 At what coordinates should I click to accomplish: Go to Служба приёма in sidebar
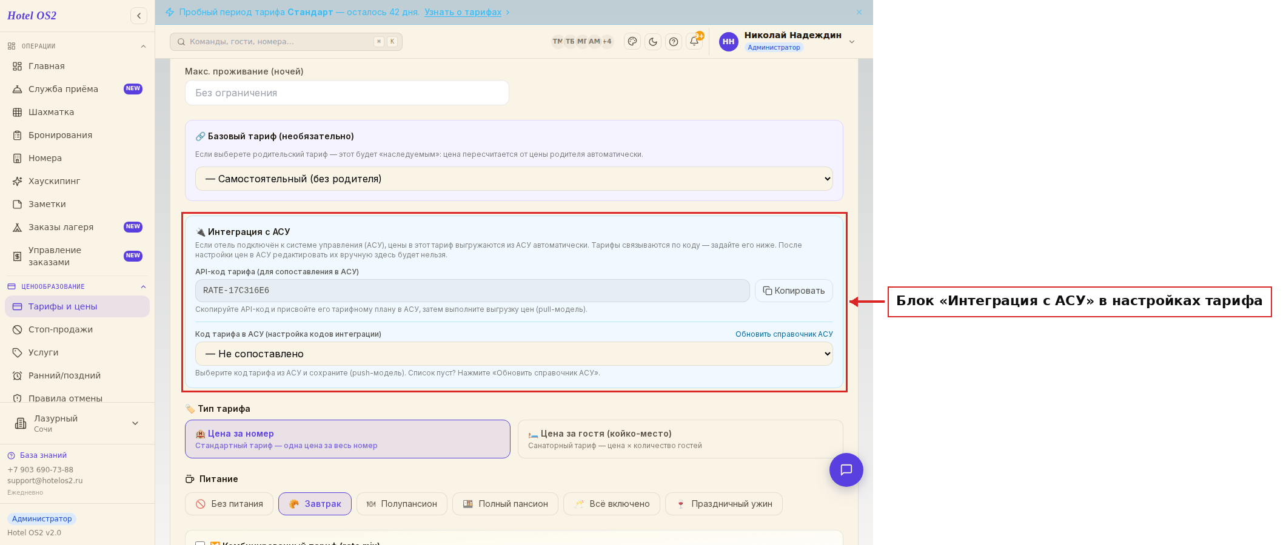pos(77,89)
